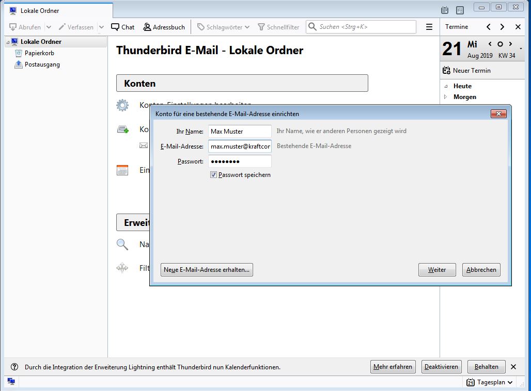Click previous day arrow beside Mi
The image size is (531, 391).
(x=490, y=44)
